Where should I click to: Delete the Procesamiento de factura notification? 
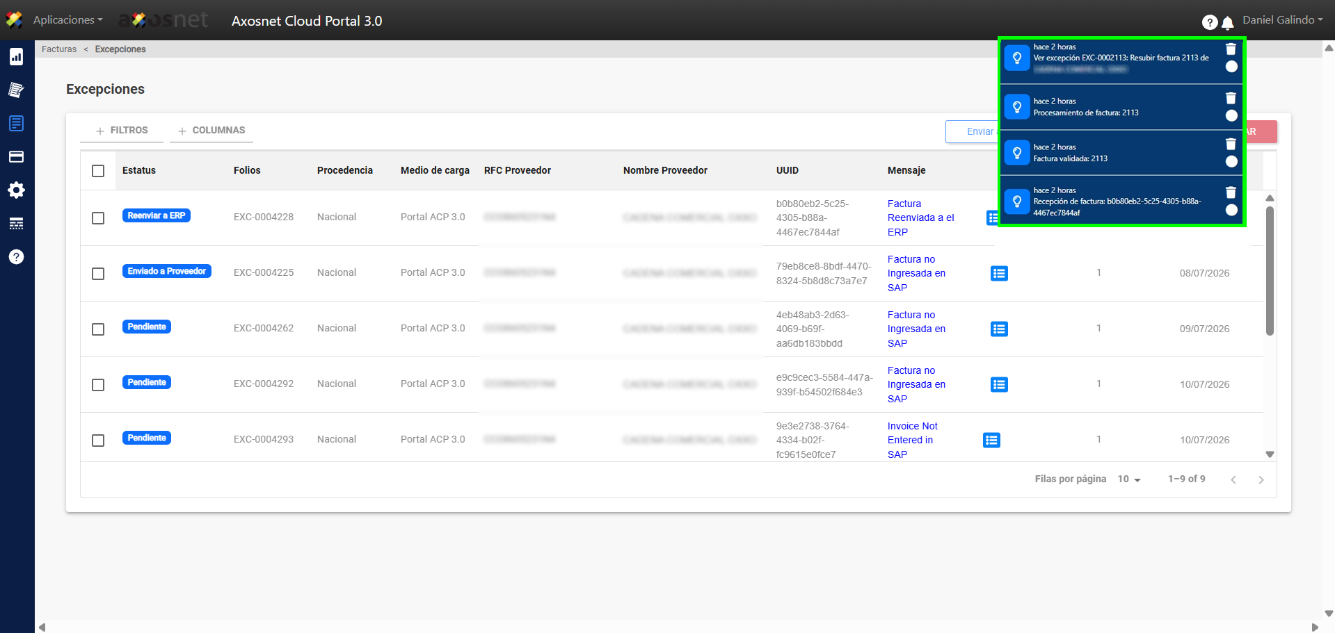tap(1231, 98)
